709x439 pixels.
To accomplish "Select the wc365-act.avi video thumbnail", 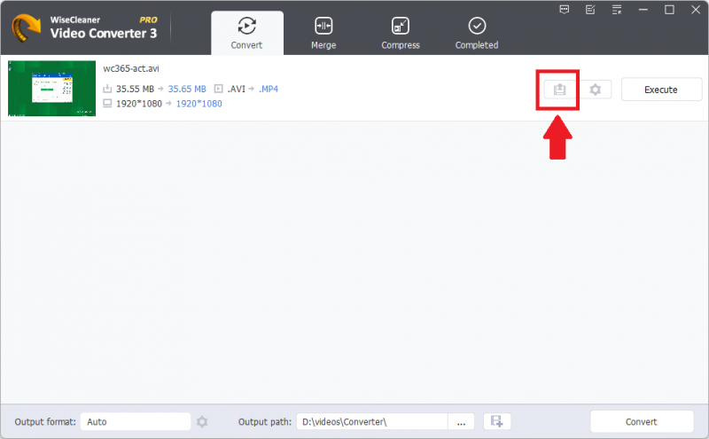I will coord(52,89).
